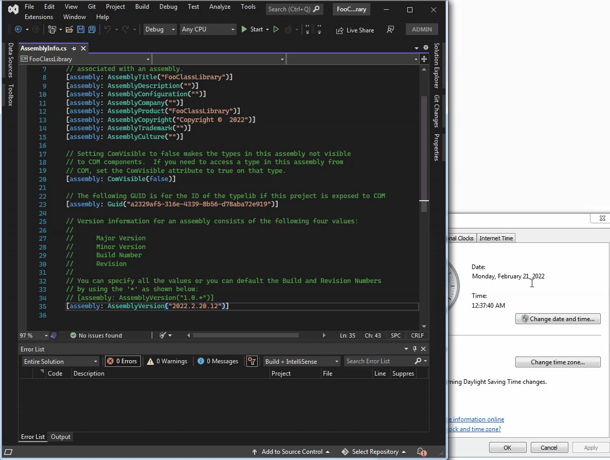Click the Save All icon in the toolbar
This screenshot has width=610, height=460.
(x=92, y=29)
